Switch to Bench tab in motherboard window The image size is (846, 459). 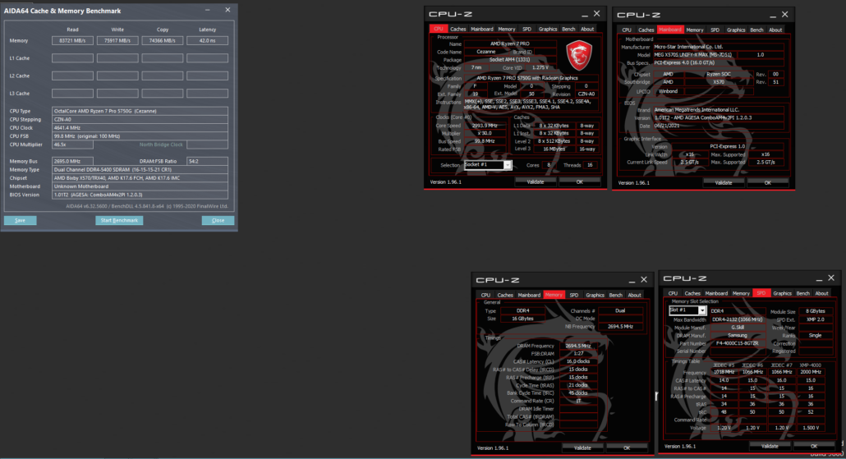point(757,30)
